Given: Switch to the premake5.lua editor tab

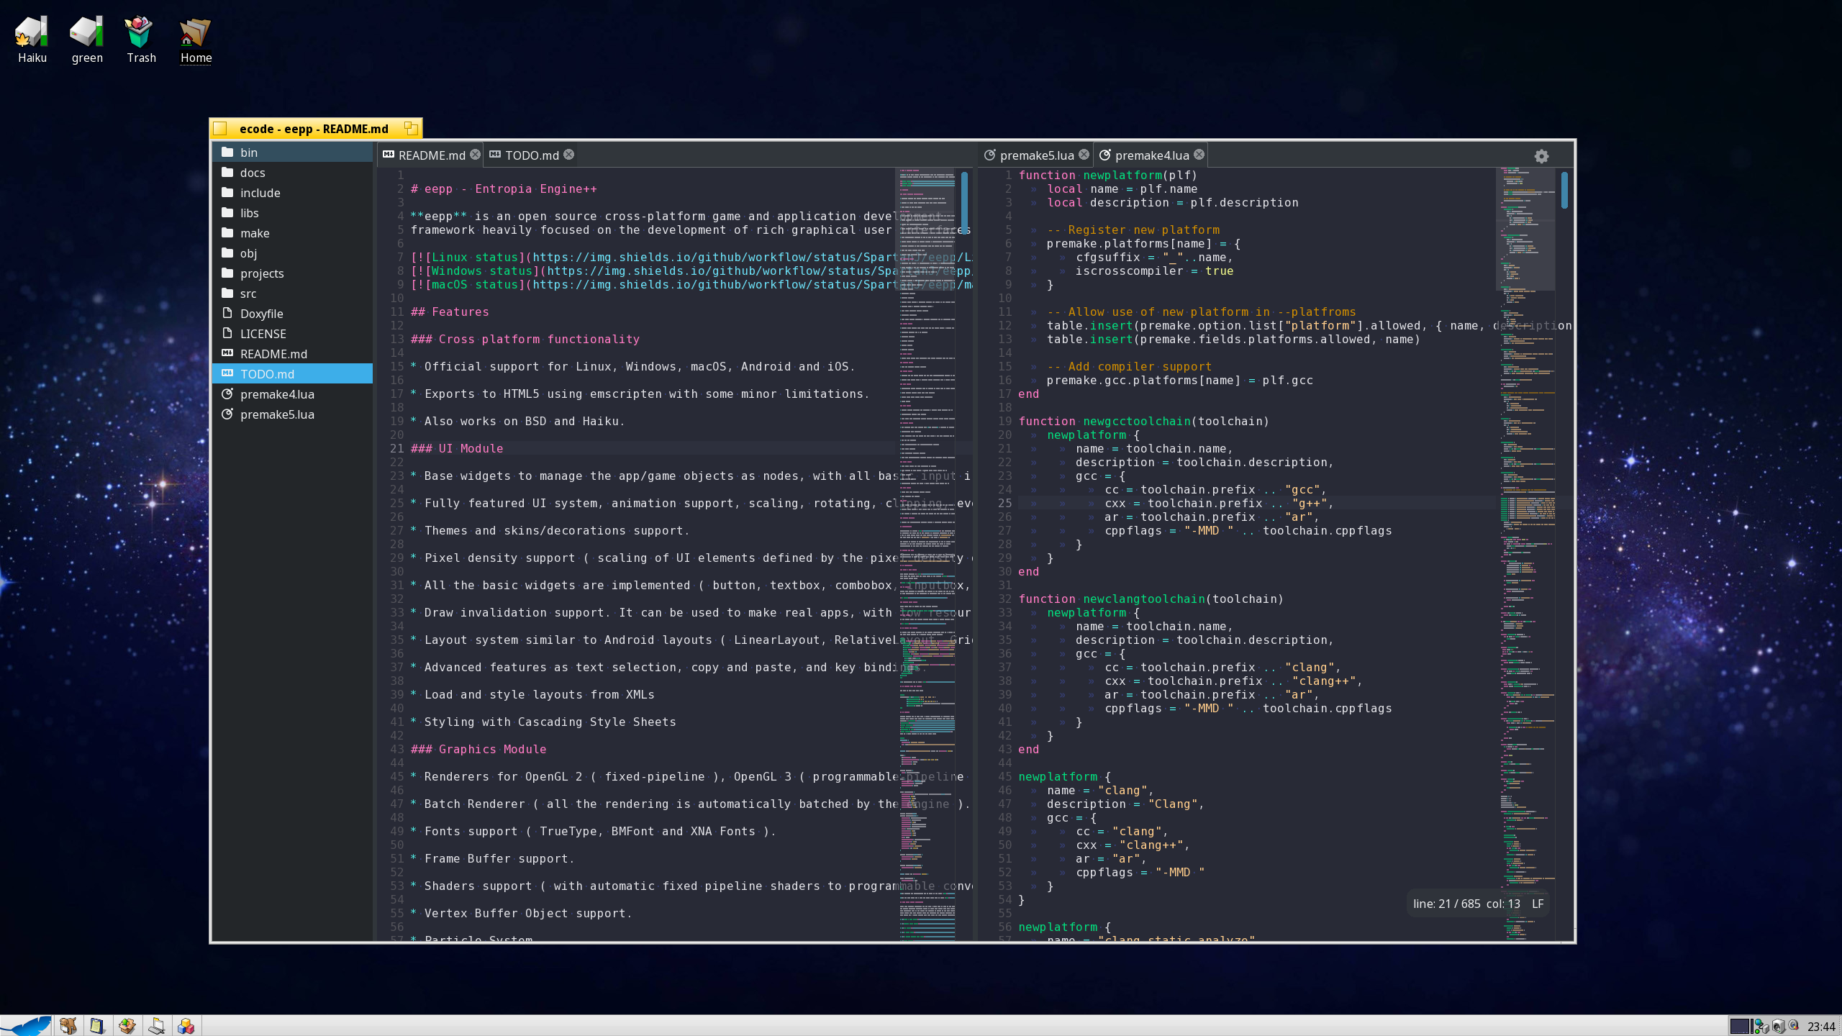Looking at the screenshot, I should (1036, 155).
